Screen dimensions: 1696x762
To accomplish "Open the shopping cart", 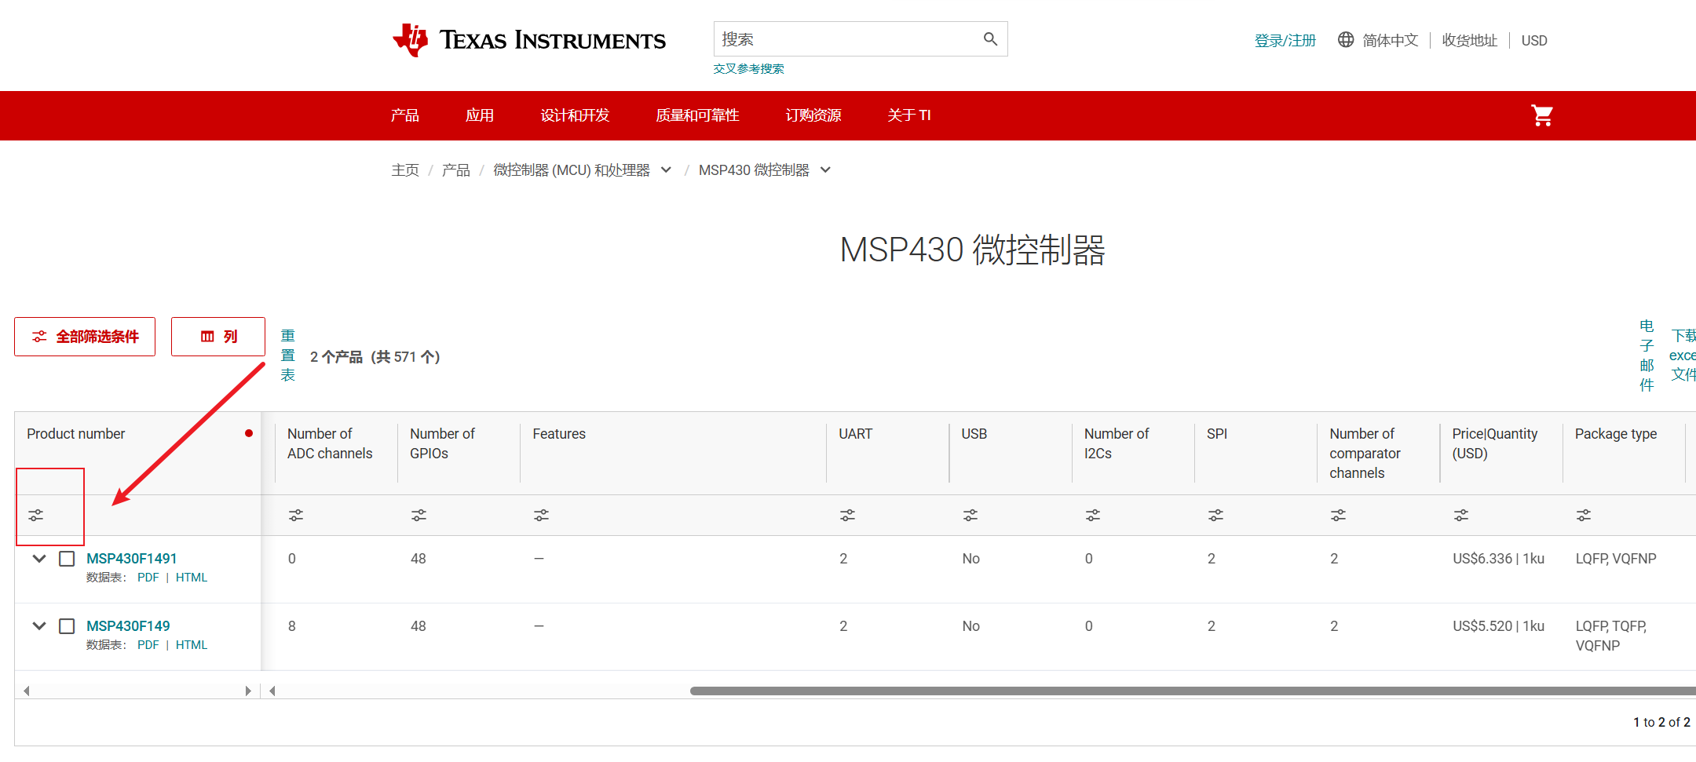I will tap(1542, 115).
